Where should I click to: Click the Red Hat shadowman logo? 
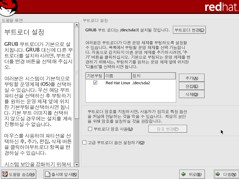click(8, 8)
